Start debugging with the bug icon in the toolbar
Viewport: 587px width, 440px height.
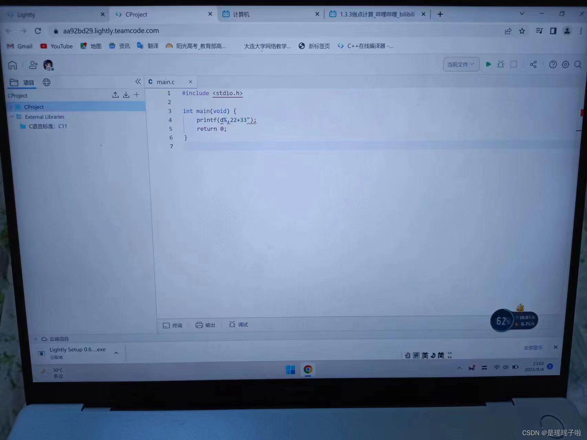[x=501, y=64]
